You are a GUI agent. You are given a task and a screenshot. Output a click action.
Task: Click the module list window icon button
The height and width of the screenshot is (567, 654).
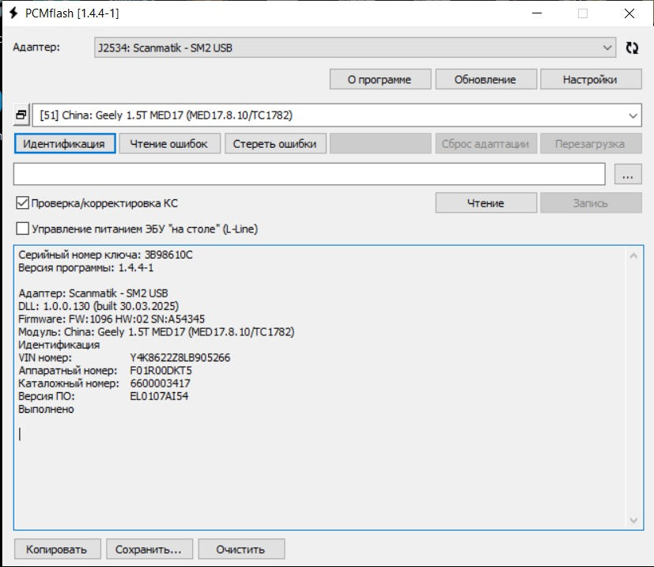coord(21,115)
